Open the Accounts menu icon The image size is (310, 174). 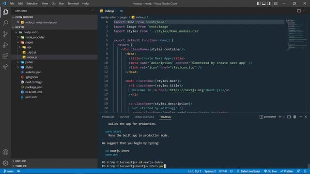tap(5, 152)
